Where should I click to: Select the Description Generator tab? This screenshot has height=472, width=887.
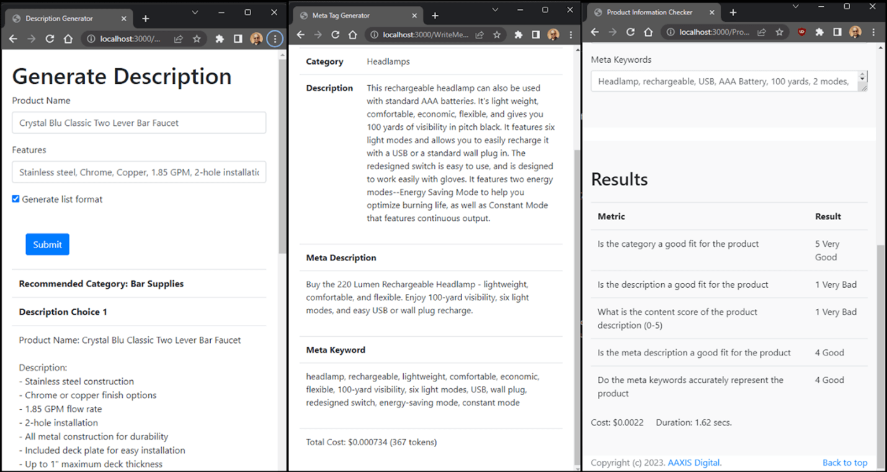pyautogui.click(x=59, y=19)
